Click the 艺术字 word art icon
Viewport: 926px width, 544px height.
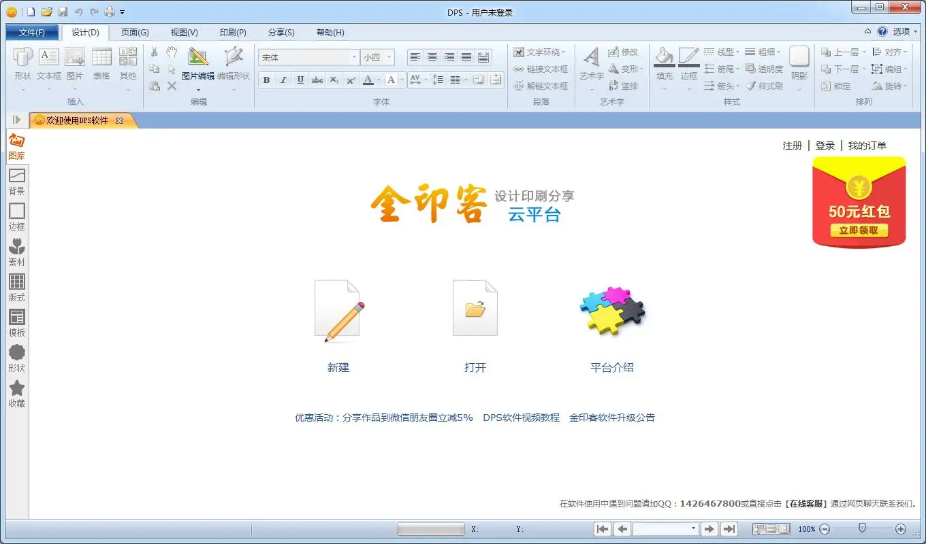pyautogui.click(x=591, y=64)
